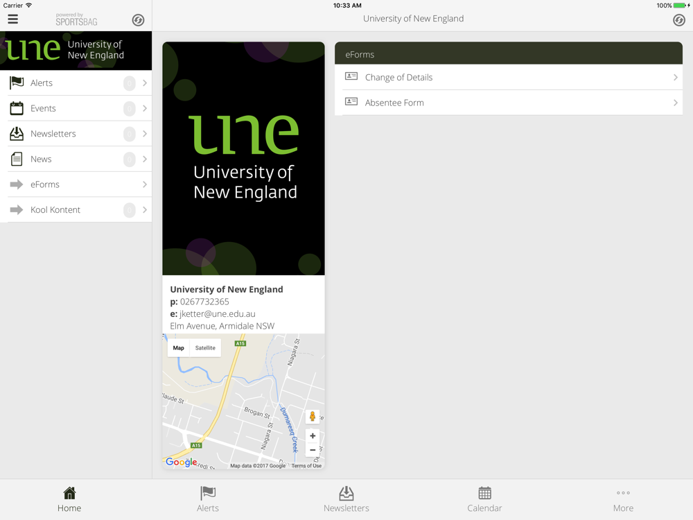Open the More tab
The image size is (693, 520).
coord(623,500)
